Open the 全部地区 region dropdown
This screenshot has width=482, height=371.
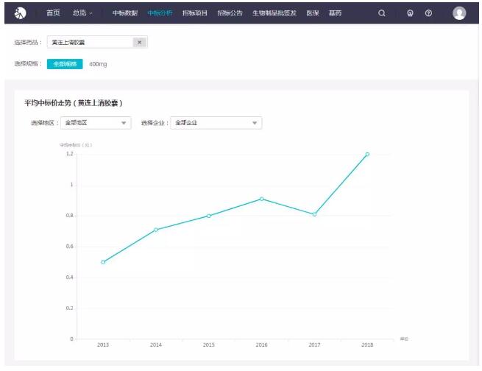[x=96, y=123]
